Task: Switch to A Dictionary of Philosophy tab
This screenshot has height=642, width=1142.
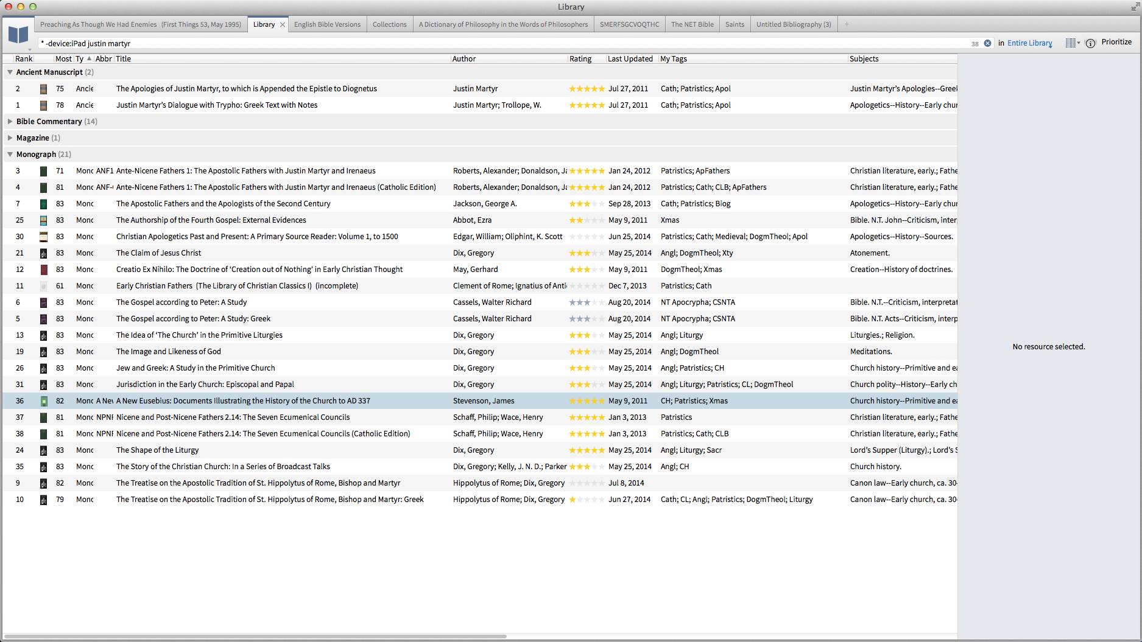Action: [503, 24]
